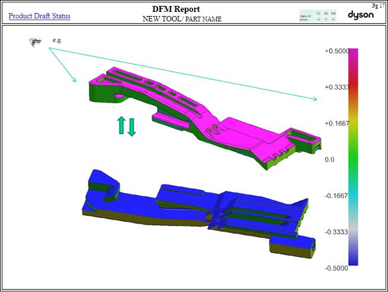Click the green down arrow
Viewport: 388px width, 292px height.
(x=132, y=127)
